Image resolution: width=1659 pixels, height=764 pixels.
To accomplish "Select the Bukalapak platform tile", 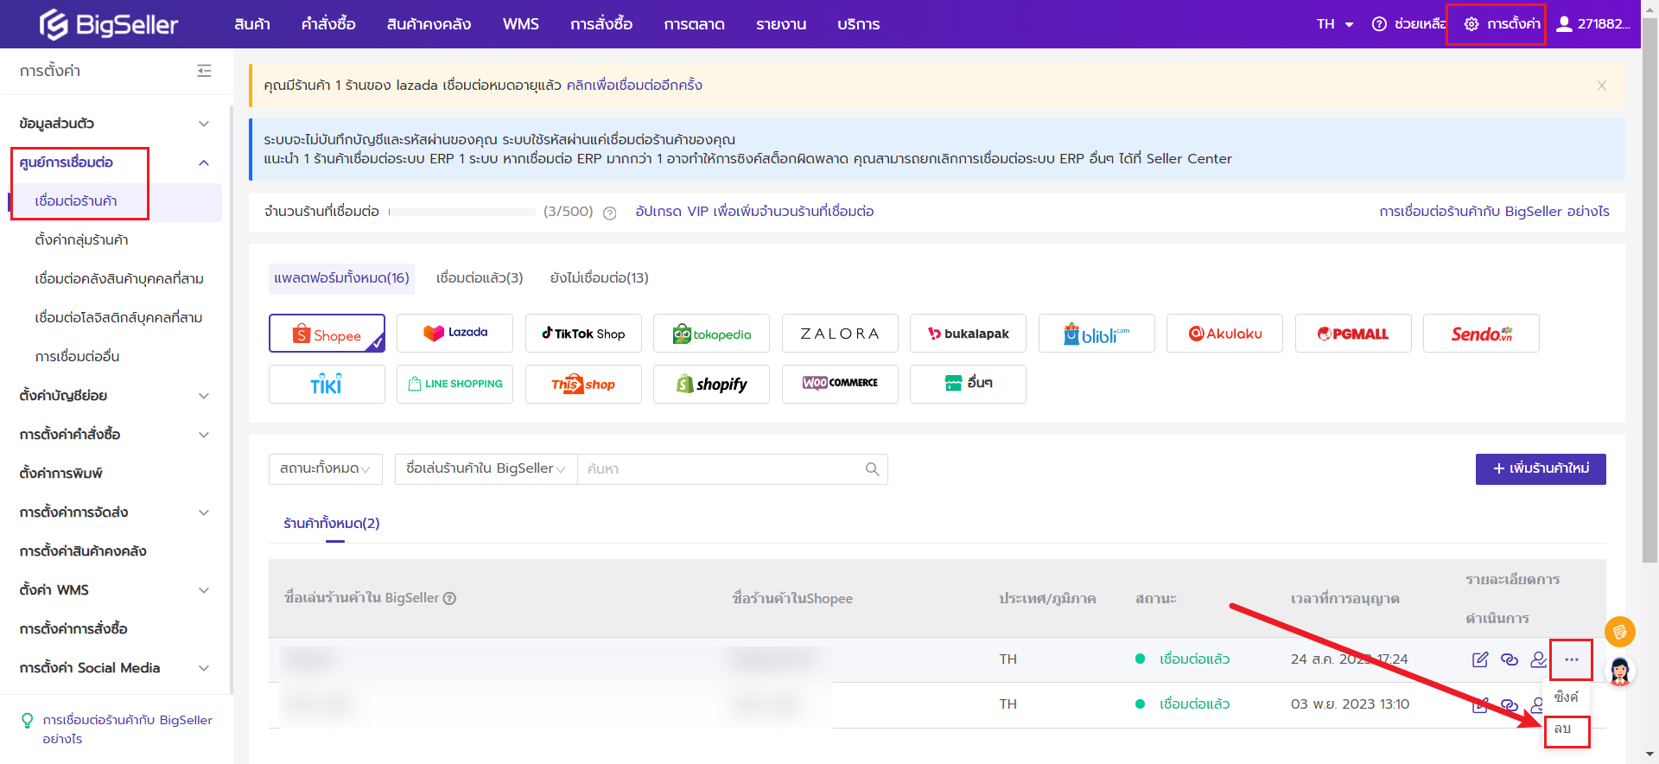I will point(968,334).
